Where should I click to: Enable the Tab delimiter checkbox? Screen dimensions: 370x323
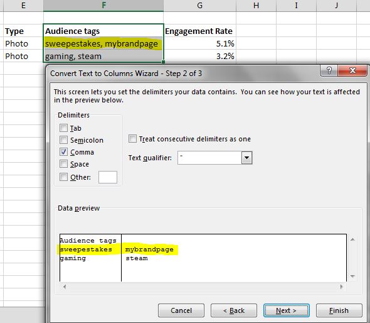pos(63,128)
